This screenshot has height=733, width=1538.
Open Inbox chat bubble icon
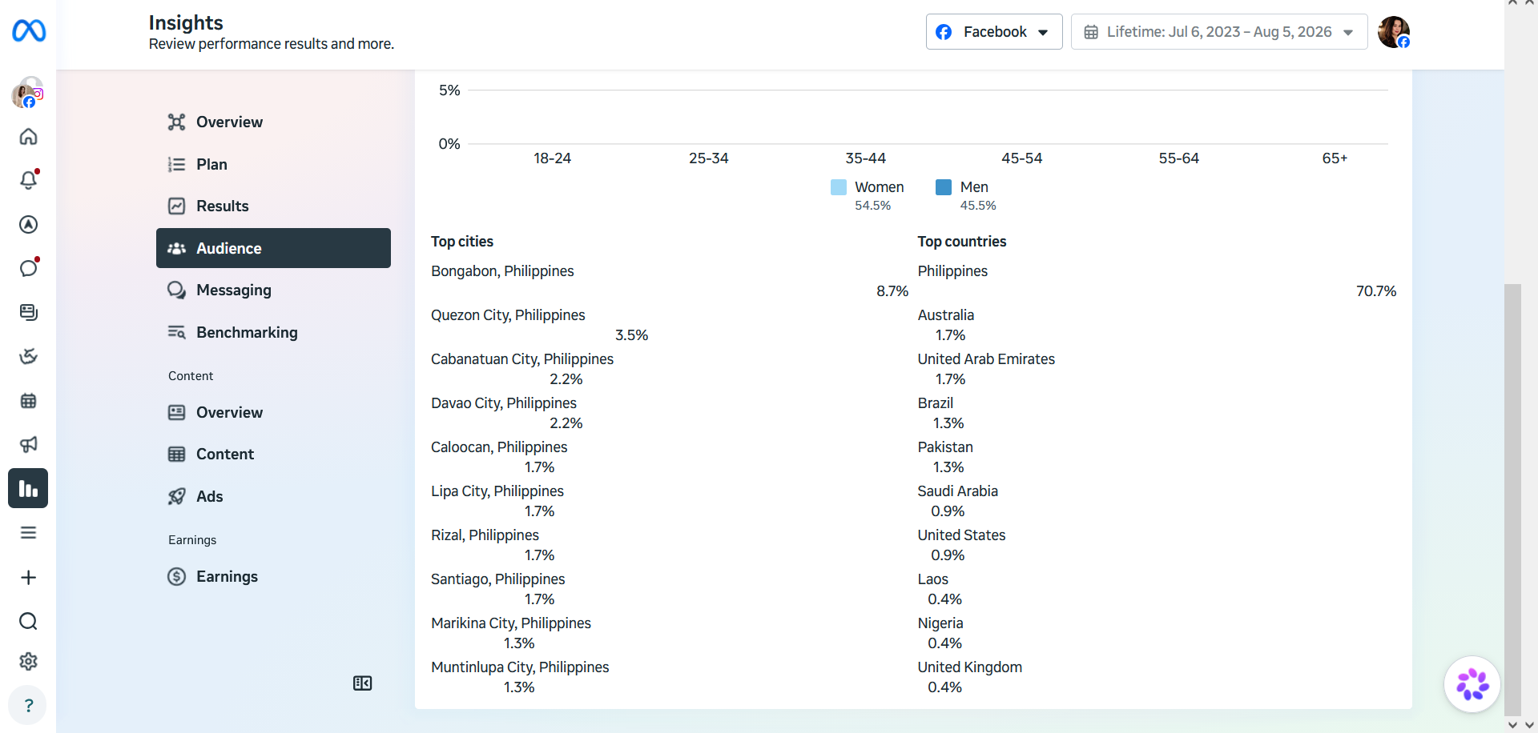[x=28, y=268]
